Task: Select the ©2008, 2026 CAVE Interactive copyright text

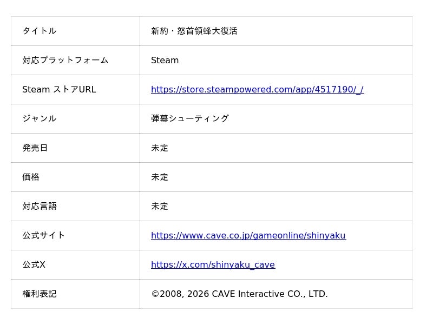Action: [239, 294]
